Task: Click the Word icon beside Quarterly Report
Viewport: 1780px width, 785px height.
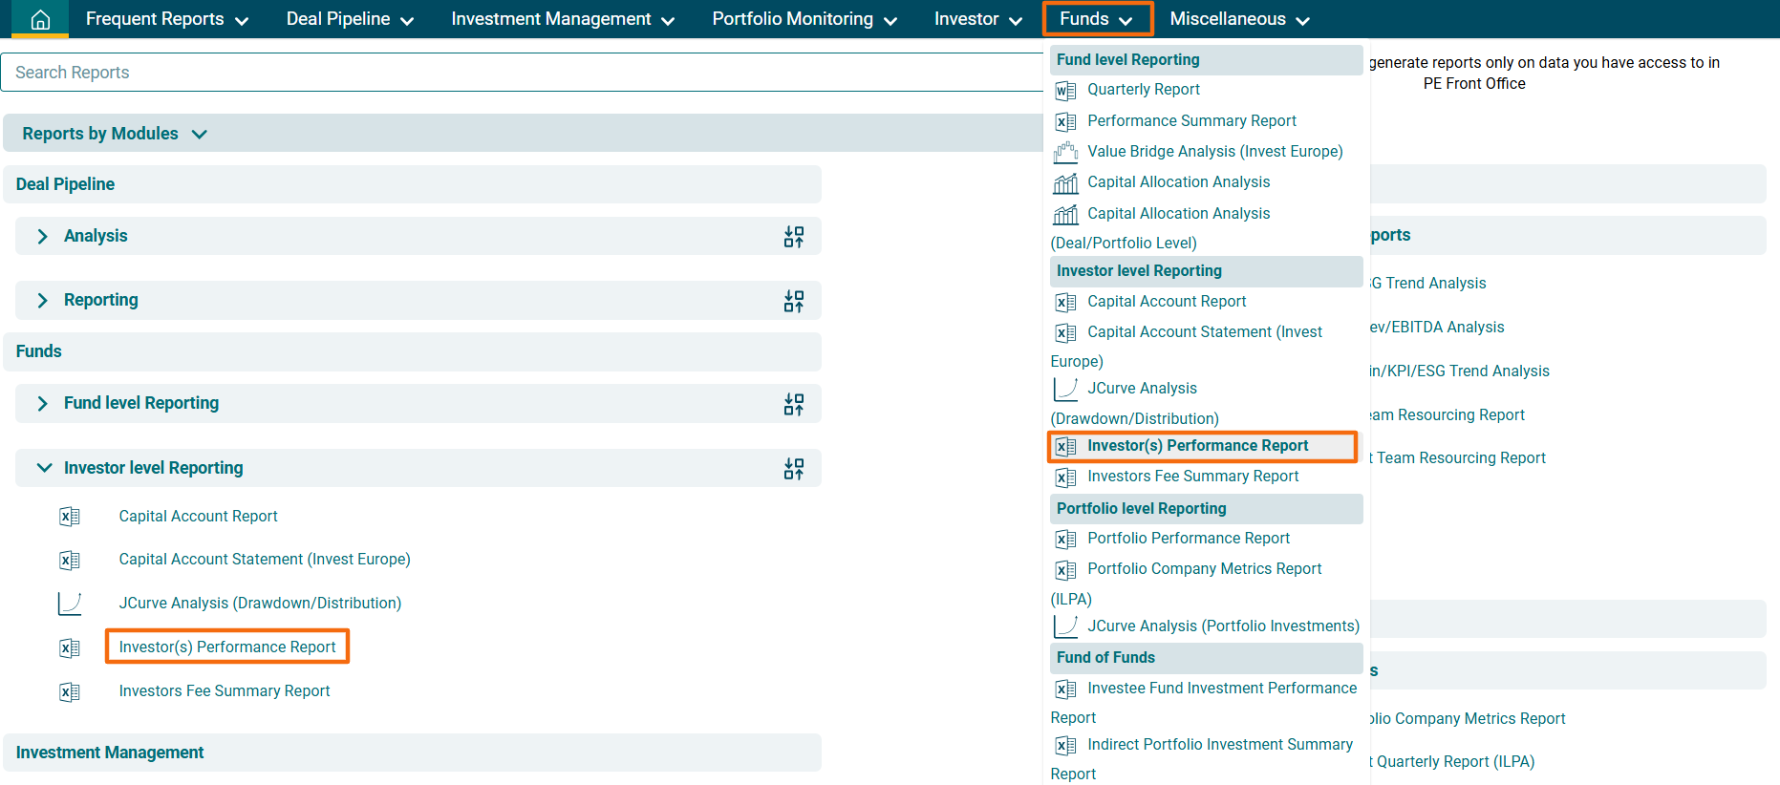Action: (x=1065, y=91)
